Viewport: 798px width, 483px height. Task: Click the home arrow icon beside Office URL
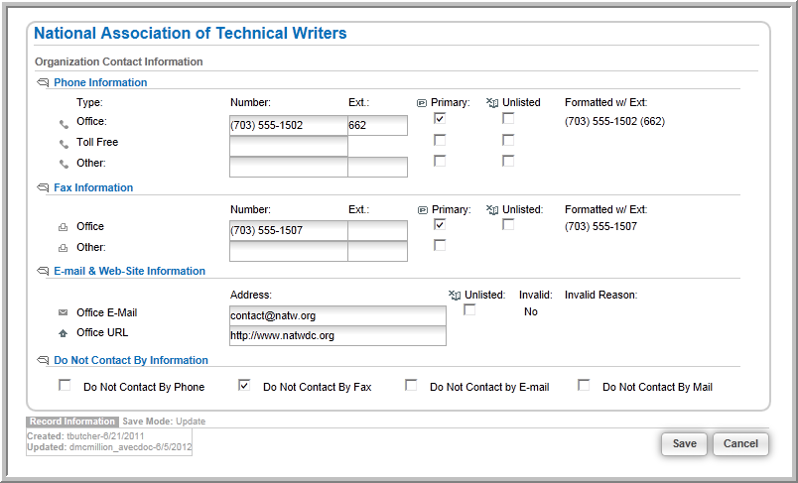click(x=64, y=333)
